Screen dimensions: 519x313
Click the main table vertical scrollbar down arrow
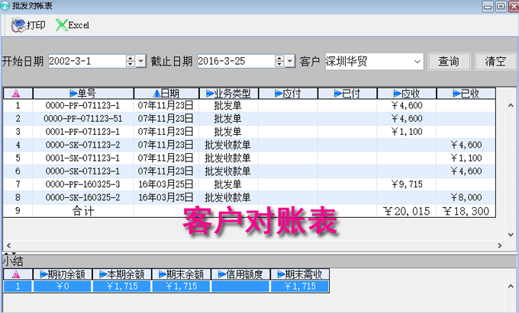click(511, 235)
